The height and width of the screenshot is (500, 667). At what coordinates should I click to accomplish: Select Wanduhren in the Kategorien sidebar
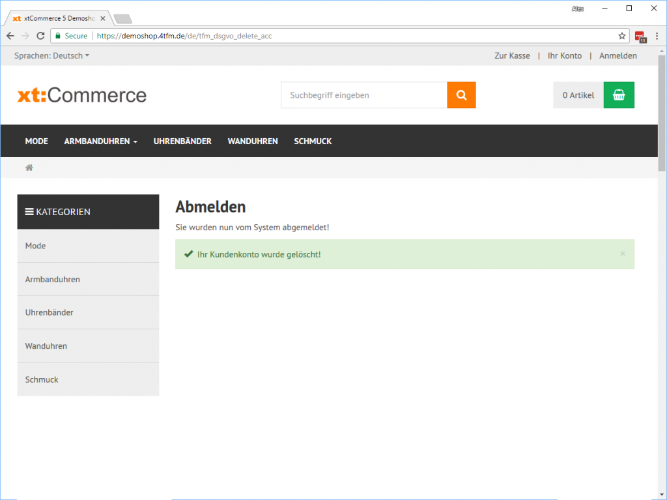[46, 346]
